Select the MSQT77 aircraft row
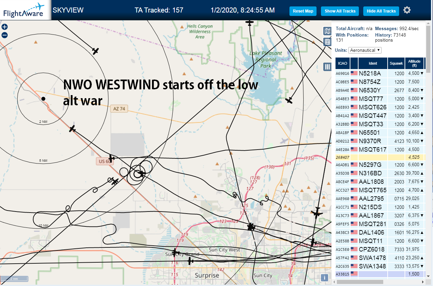 (380, 98)
